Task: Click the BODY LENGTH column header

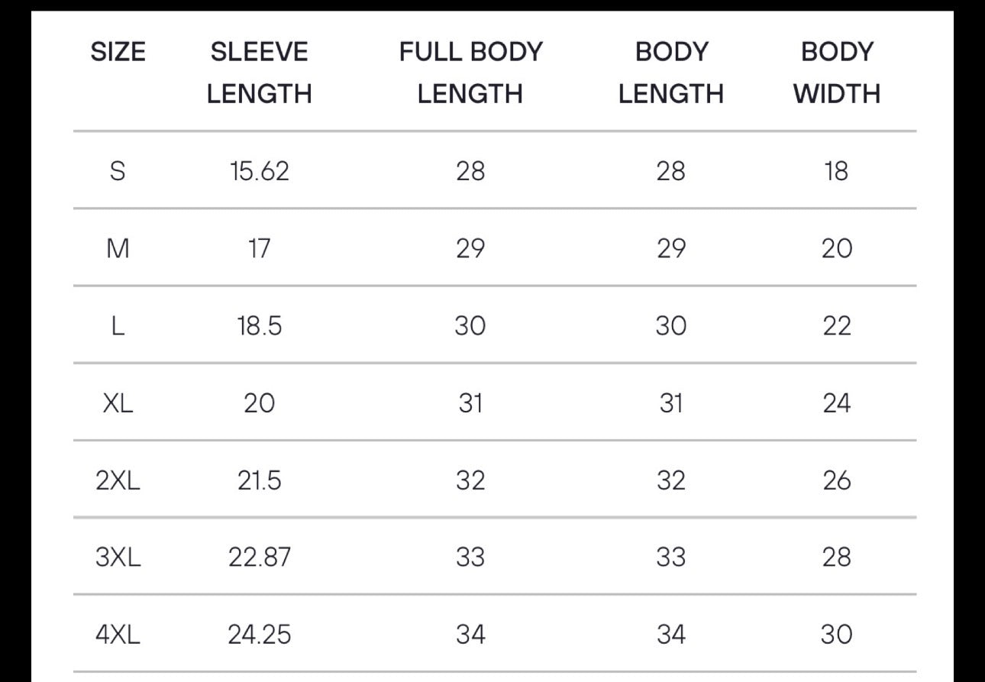Action: point(670,73)
